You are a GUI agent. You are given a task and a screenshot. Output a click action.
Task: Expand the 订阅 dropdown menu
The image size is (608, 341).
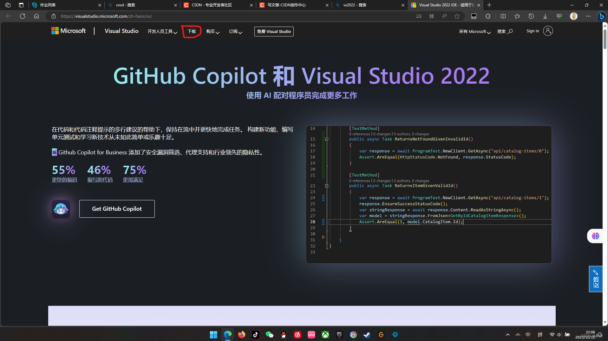[235, 31]
